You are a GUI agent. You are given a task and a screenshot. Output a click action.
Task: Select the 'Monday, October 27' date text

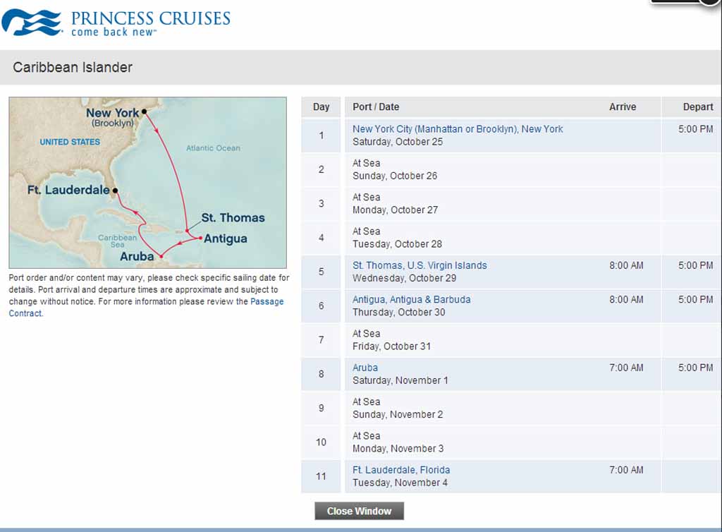point(395,210)
